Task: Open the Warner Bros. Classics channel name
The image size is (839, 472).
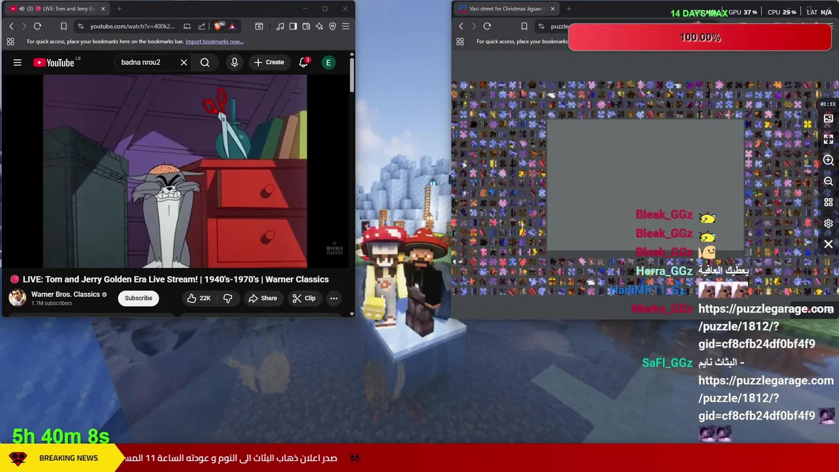Action: (66, 294)
